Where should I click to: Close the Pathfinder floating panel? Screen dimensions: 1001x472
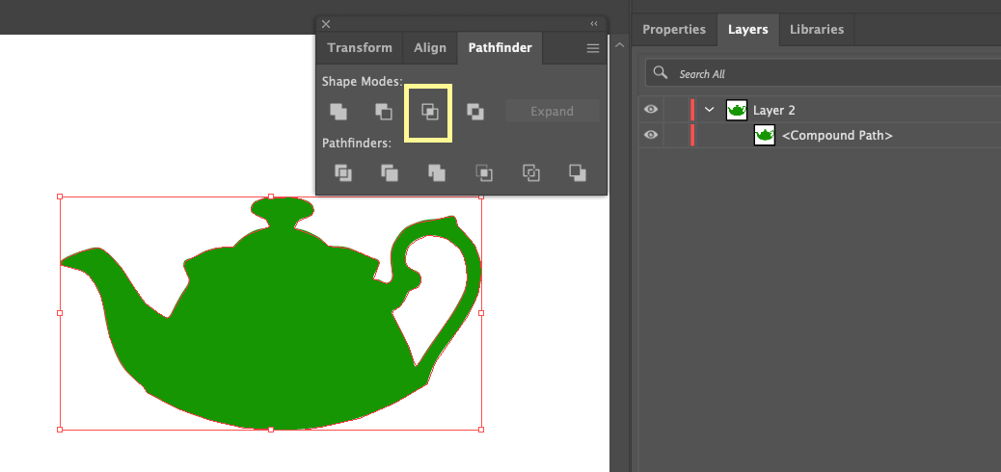(x=326, y=24)
